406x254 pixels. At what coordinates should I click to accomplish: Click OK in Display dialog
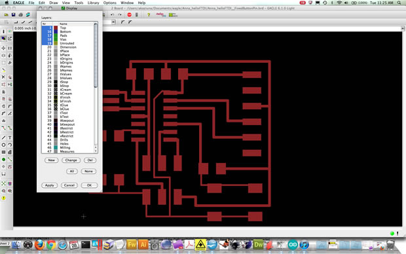tap(89, 185)
